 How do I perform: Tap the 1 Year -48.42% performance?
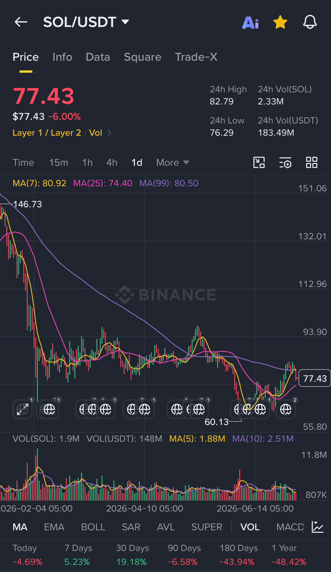tap(289, 555)
